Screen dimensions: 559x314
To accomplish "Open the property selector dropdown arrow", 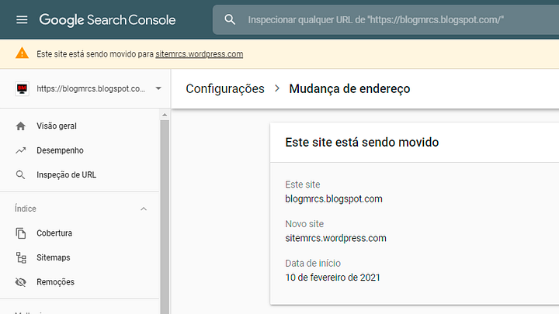I will [158, 88].
